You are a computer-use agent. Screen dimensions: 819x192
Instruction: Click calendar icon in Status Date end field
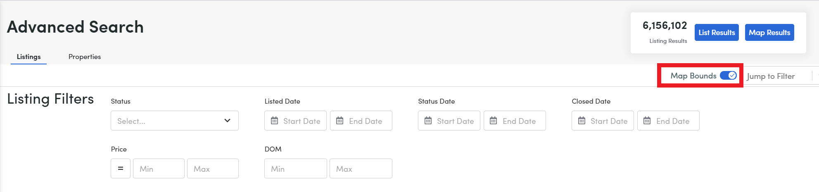coord(493,121)
